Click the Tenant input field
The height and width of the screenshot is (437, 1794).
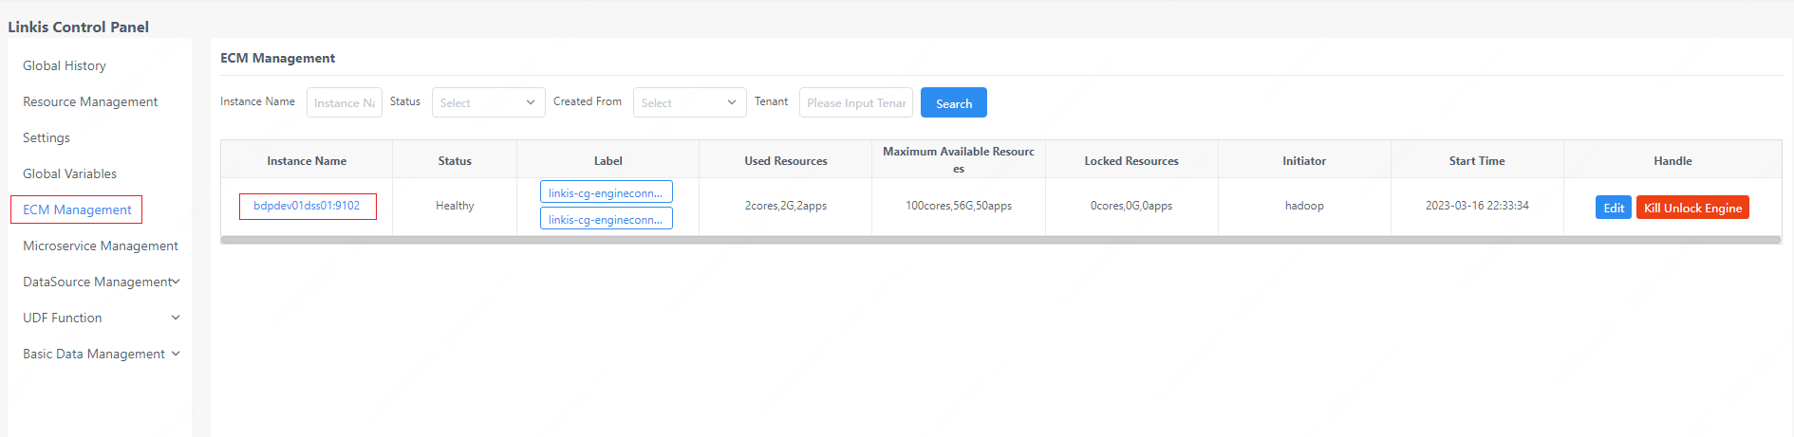pyautogui.click(x=855, y=102)
